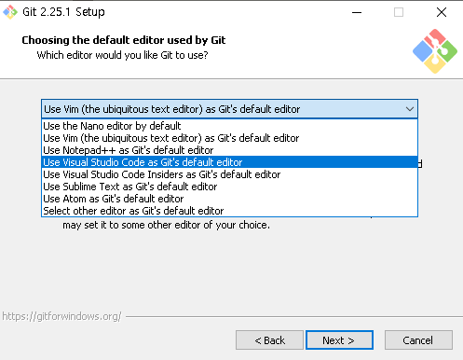Click the large Git logo in the header
Screen dimensions: 463x360
click(x=435, y=51)
